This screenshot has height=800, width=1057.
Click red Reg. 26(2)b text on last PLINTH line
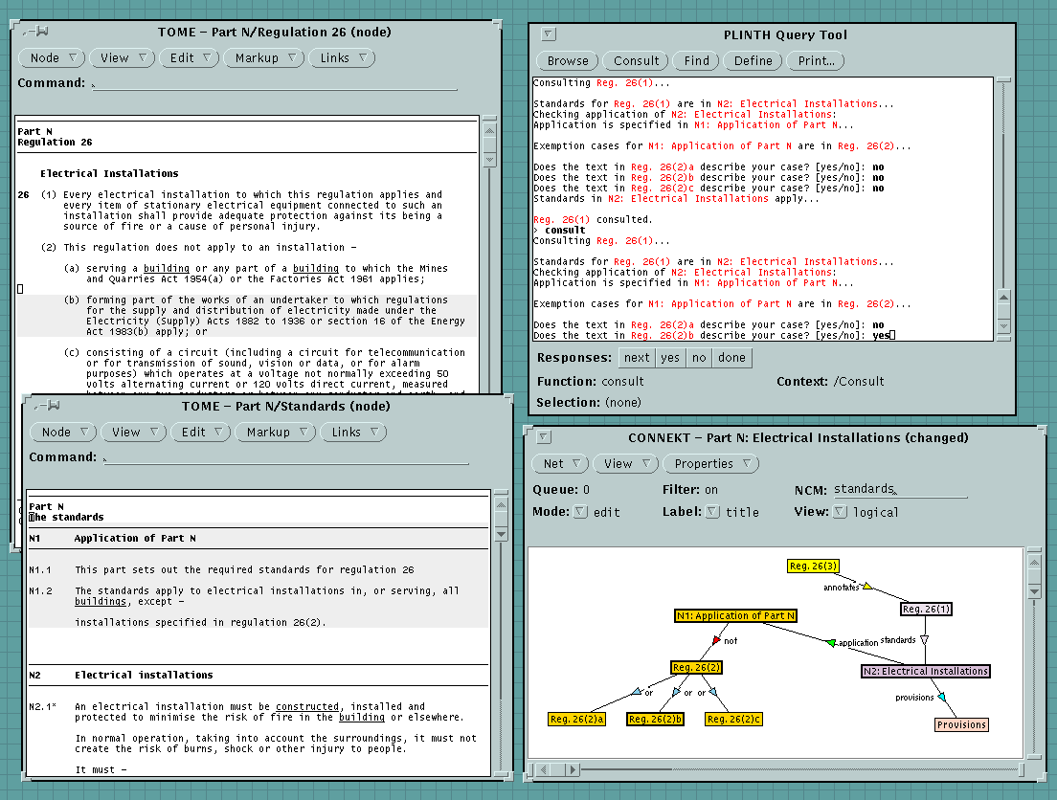point(663,335)
